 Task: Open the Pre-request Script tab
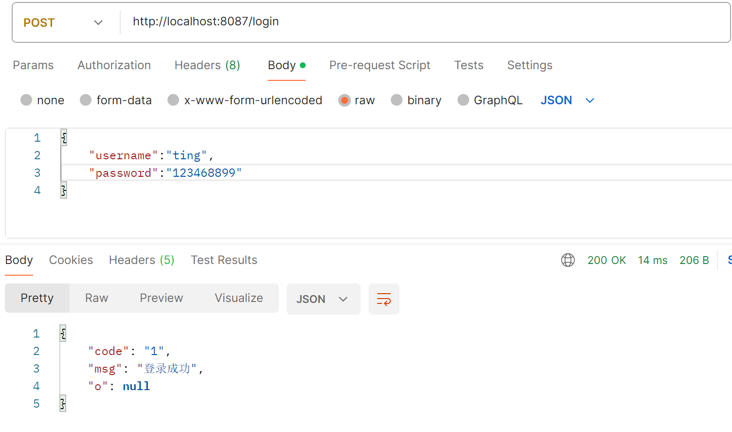[x=380, y=65]
